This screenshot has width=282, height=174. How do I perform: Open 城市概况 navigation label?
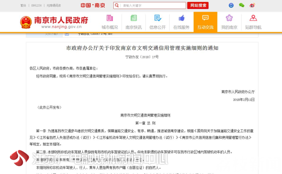pos(110,27)
